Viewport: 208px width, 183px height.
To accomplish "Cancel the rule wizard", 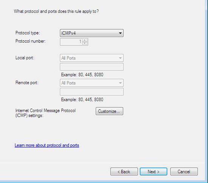I will click(184, 172).
